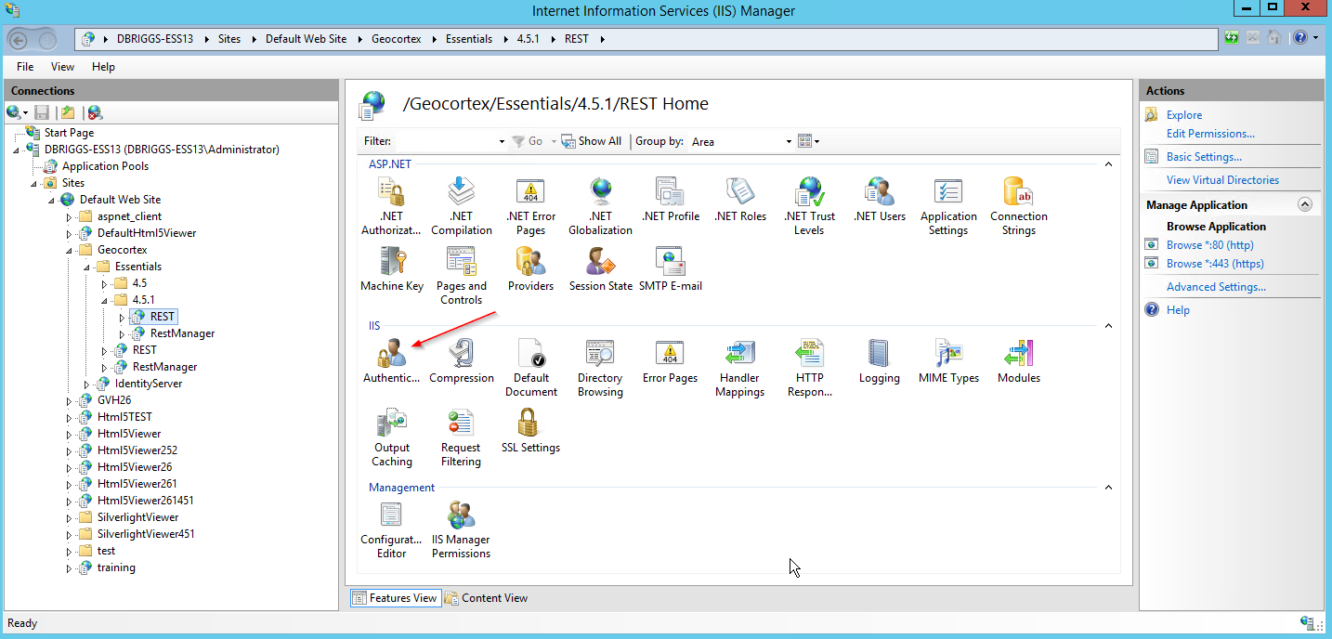
Task: Open the Configuration Editor feature
Action: 391,529
